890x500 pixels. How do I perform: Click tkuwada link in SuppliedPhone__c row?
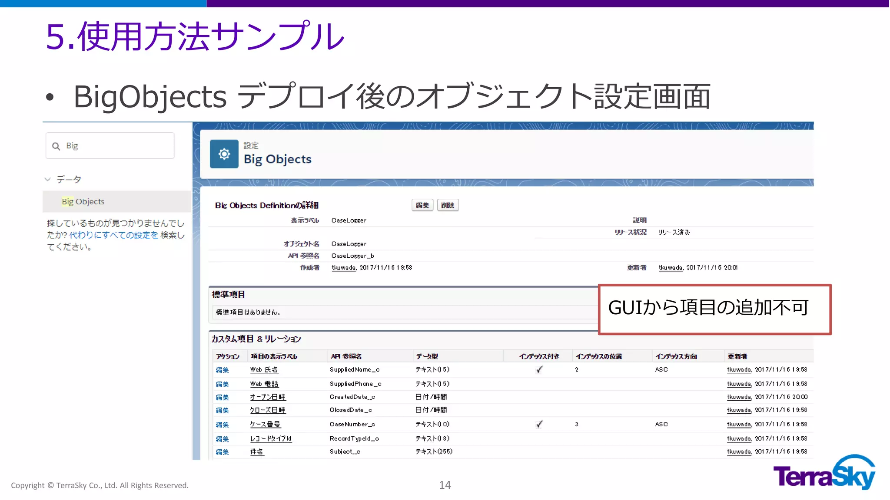(x=739, y=384)
